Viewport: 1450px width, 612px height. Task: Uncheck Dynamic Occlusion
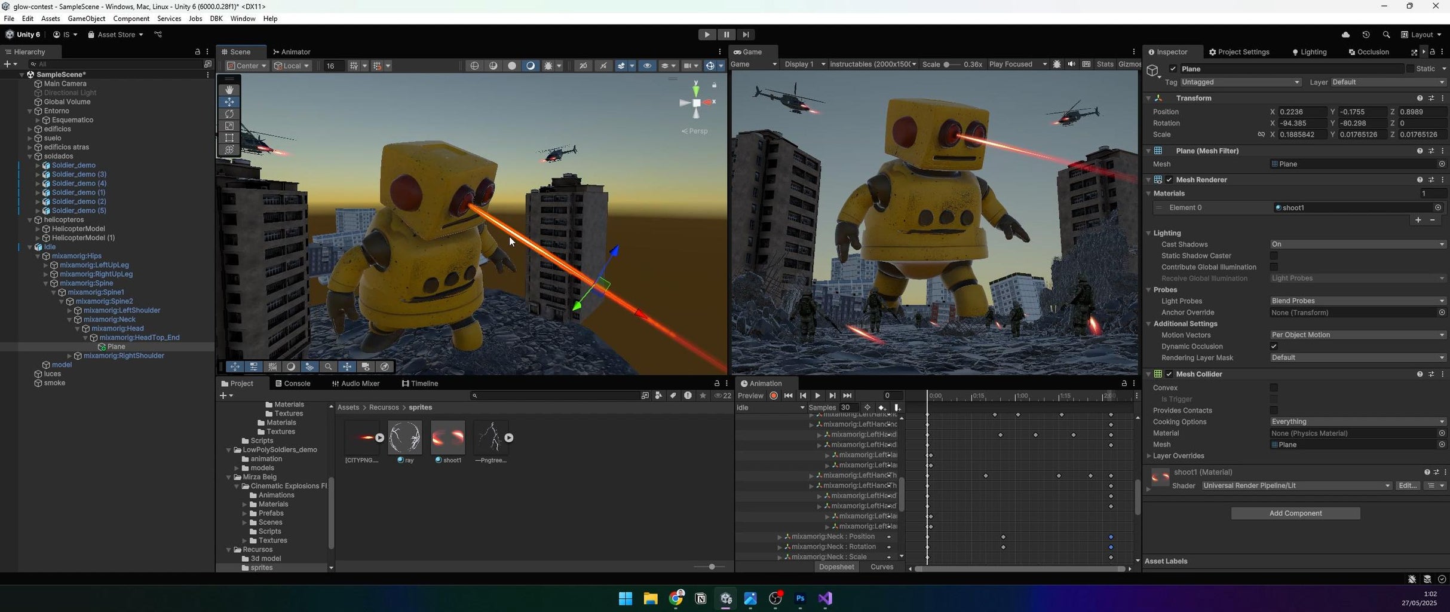point(1274,347)
